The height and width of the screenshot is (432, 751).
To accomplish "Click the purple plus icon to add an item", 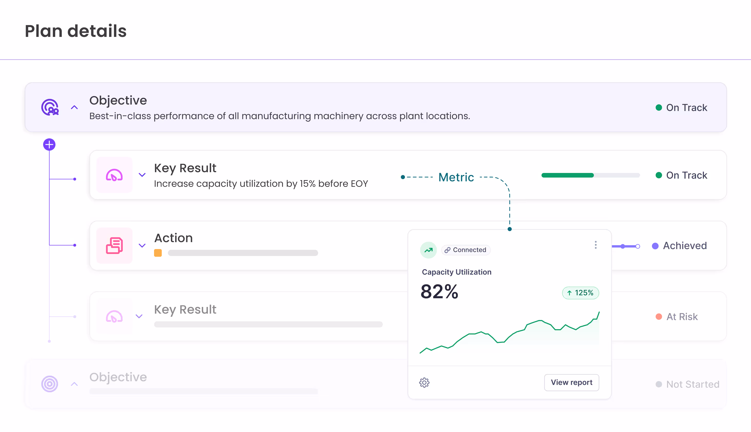I will (x=49, y=144).
